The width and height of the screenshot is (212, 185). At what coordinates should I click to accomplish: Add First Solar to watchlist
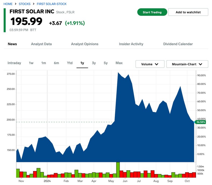(x=188, y=12)
